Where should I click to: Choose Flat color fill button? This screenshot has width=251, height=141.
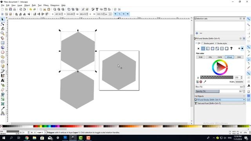point(203,49)
